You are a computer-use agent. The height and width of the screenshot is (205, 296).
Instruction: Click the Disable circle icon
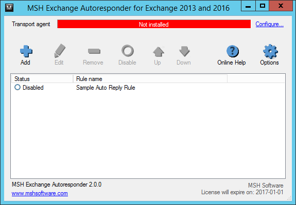pyautogui.click(x=128, y=51)
